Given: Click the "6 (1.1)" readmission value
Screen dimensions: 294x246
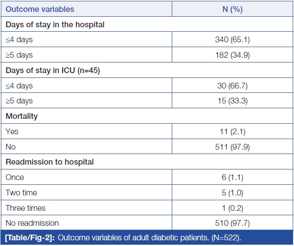Looking at the screenshot, I should point(233,177).
